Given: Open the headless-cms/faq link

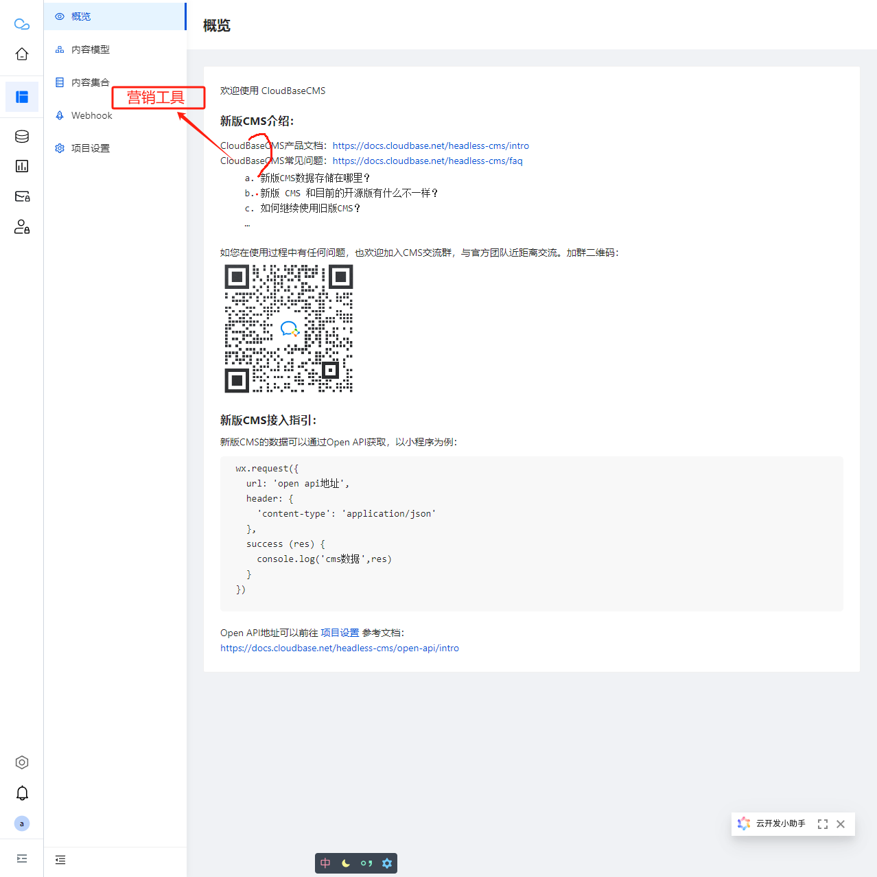Looking at the screenshot, I should tap(428, 161).
